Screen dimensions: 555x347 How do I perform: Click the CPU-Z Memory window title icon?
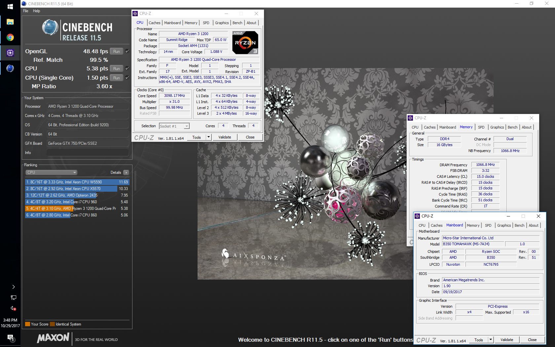(x=410, y=118)
